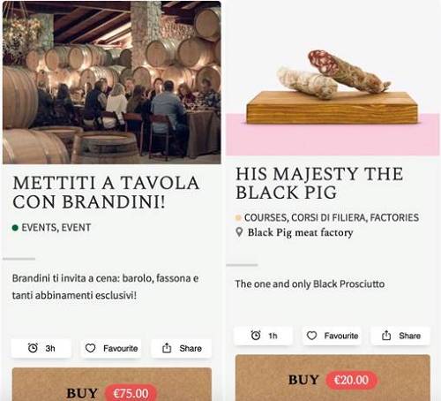Share the Black Pig course
Image resolution: width=441 pixels, height=401 pixels.
(400, 336)
